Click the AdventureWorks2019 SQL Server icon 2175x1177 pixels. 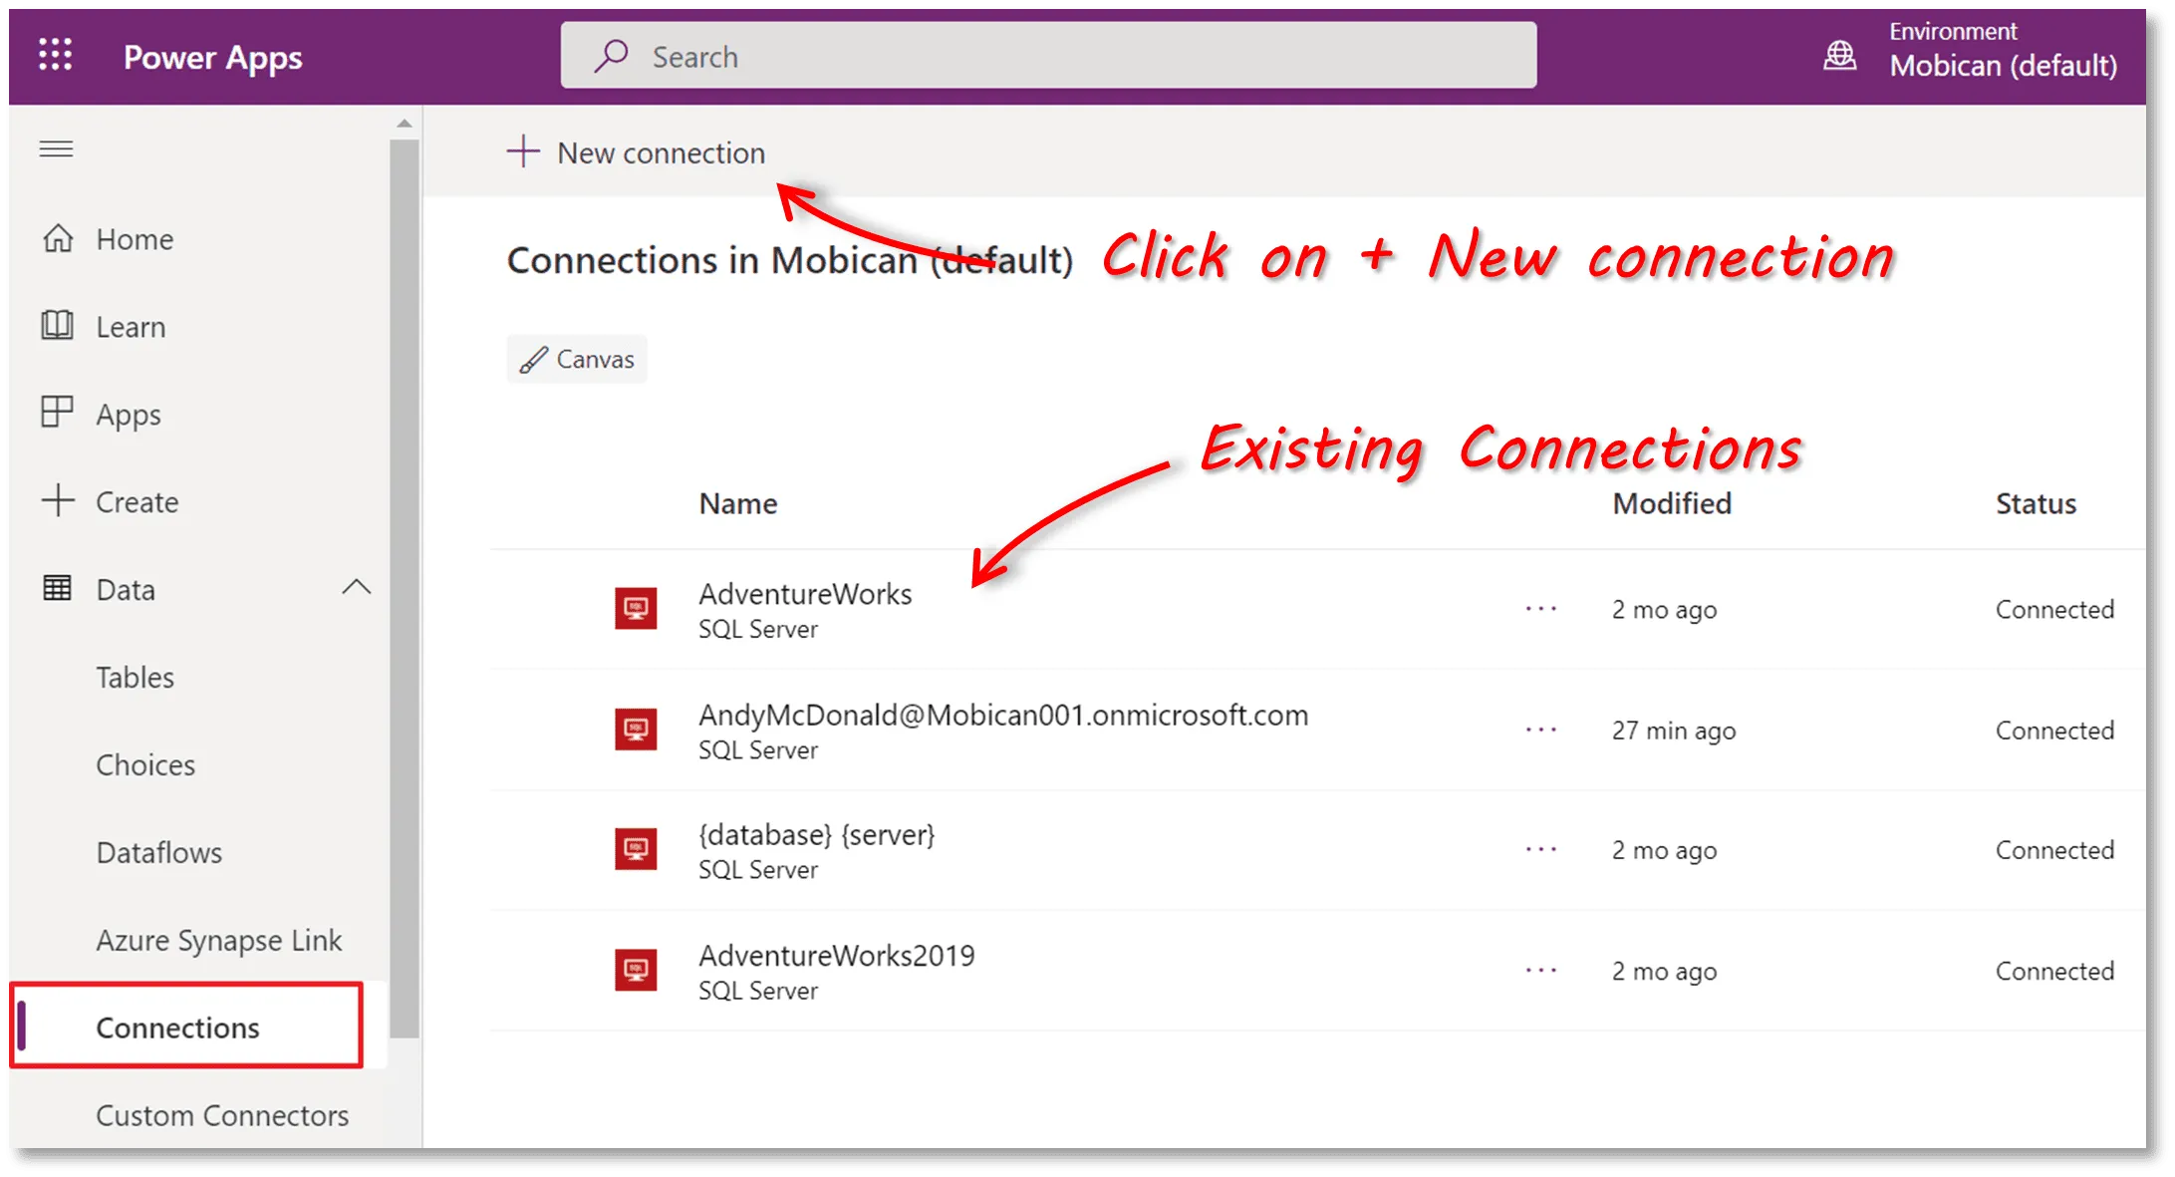pyautogui.click(x=636, y=970)
